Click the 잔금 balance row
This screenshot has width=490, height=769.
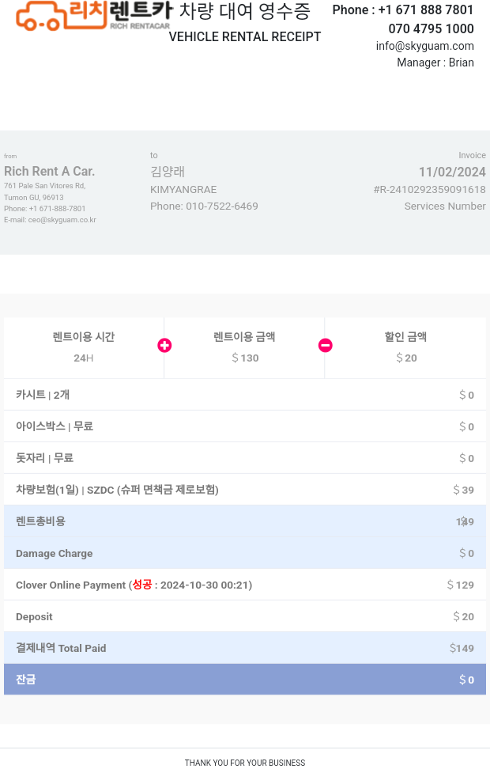[x=245, y=680]
